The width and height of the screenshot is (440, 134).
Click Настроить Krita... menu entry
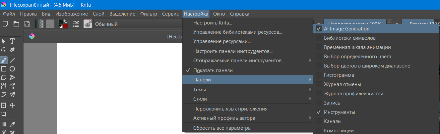pyautogui.click(x=213, y=23)
